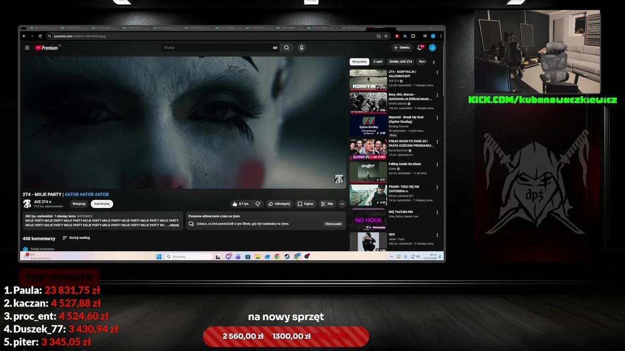Select the Wszystkie filter chip

click(x=359, y=62)
